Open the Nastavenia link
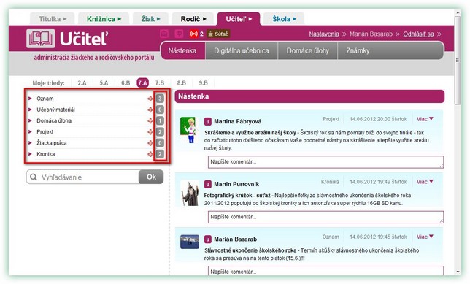Viewport: 470px width, 284px height. click(324, 34)
